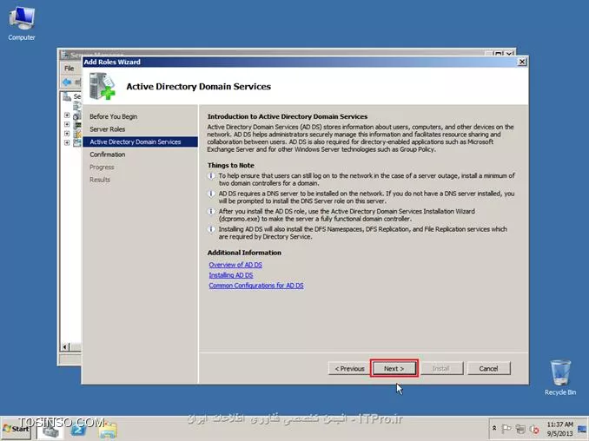Click the Start button
589x441 pixels.
click(x=17, y=429)
